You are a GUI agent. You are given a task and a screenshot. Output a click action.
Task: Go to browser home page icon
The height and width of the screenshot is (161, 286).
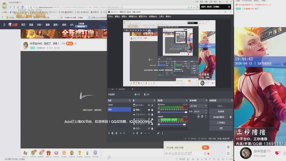pos(18,7)
